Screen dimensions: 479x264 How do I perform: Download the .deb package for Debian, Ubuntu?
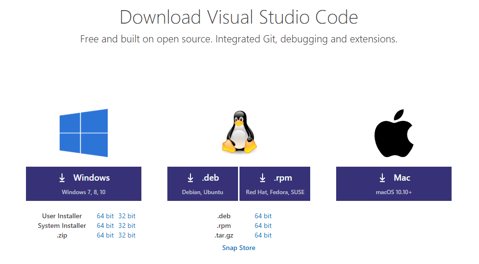click(202, 184)
